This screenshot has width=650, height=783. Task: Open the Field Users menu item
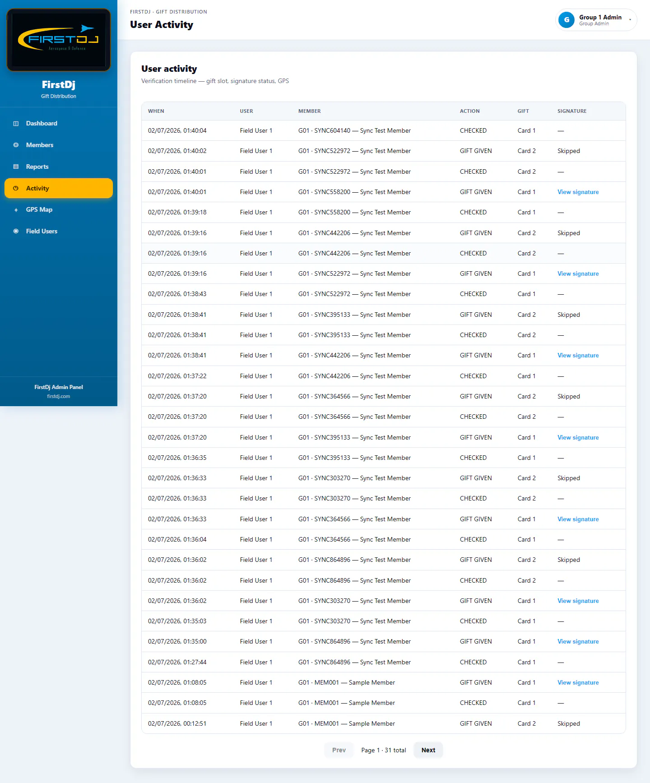pyautogui.click(x=59, y=232)
